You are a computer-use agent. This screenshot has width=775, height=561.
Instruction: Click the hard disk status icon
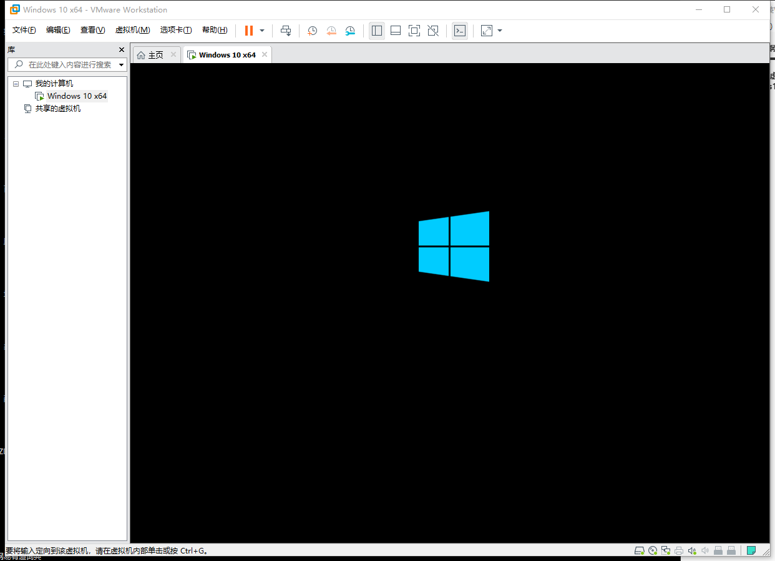point(639,550)
